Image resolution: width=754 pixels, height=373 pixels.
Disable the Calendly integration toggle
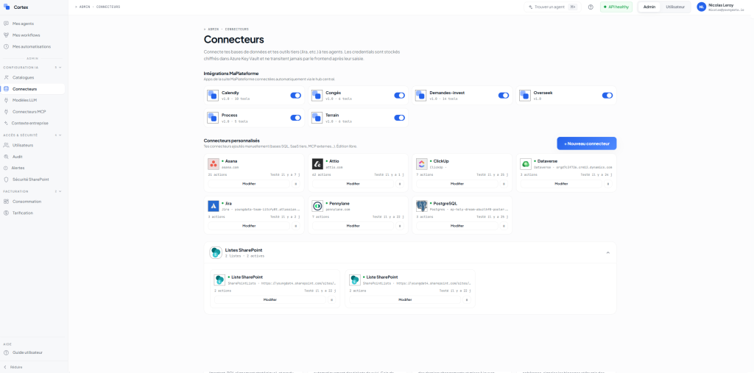[295, 95]
